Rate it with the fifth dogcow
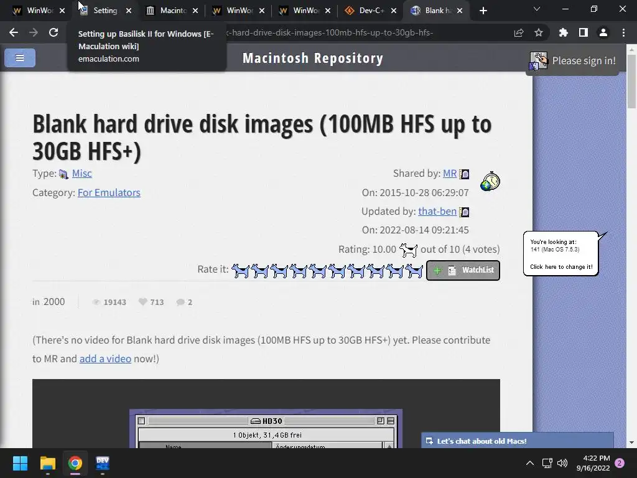 point(318,271)
